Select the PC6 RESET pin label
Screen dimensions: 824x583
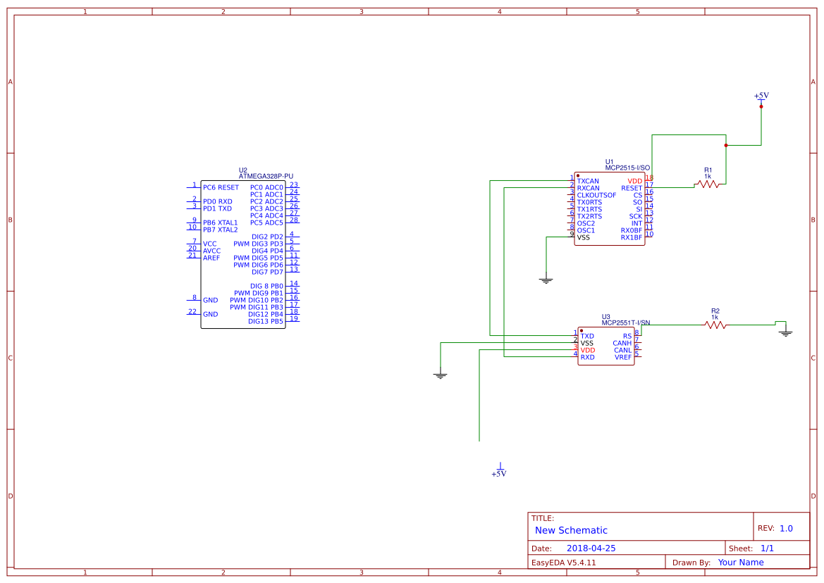(221, 187)
